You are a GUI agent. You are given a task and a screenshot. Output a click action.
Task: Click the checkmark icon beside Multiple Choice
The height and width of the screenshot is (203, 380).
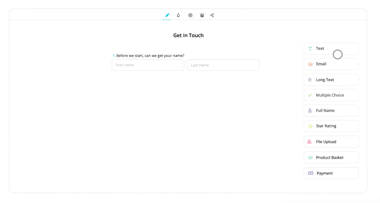pyautogui.click(x=310, y=95)
